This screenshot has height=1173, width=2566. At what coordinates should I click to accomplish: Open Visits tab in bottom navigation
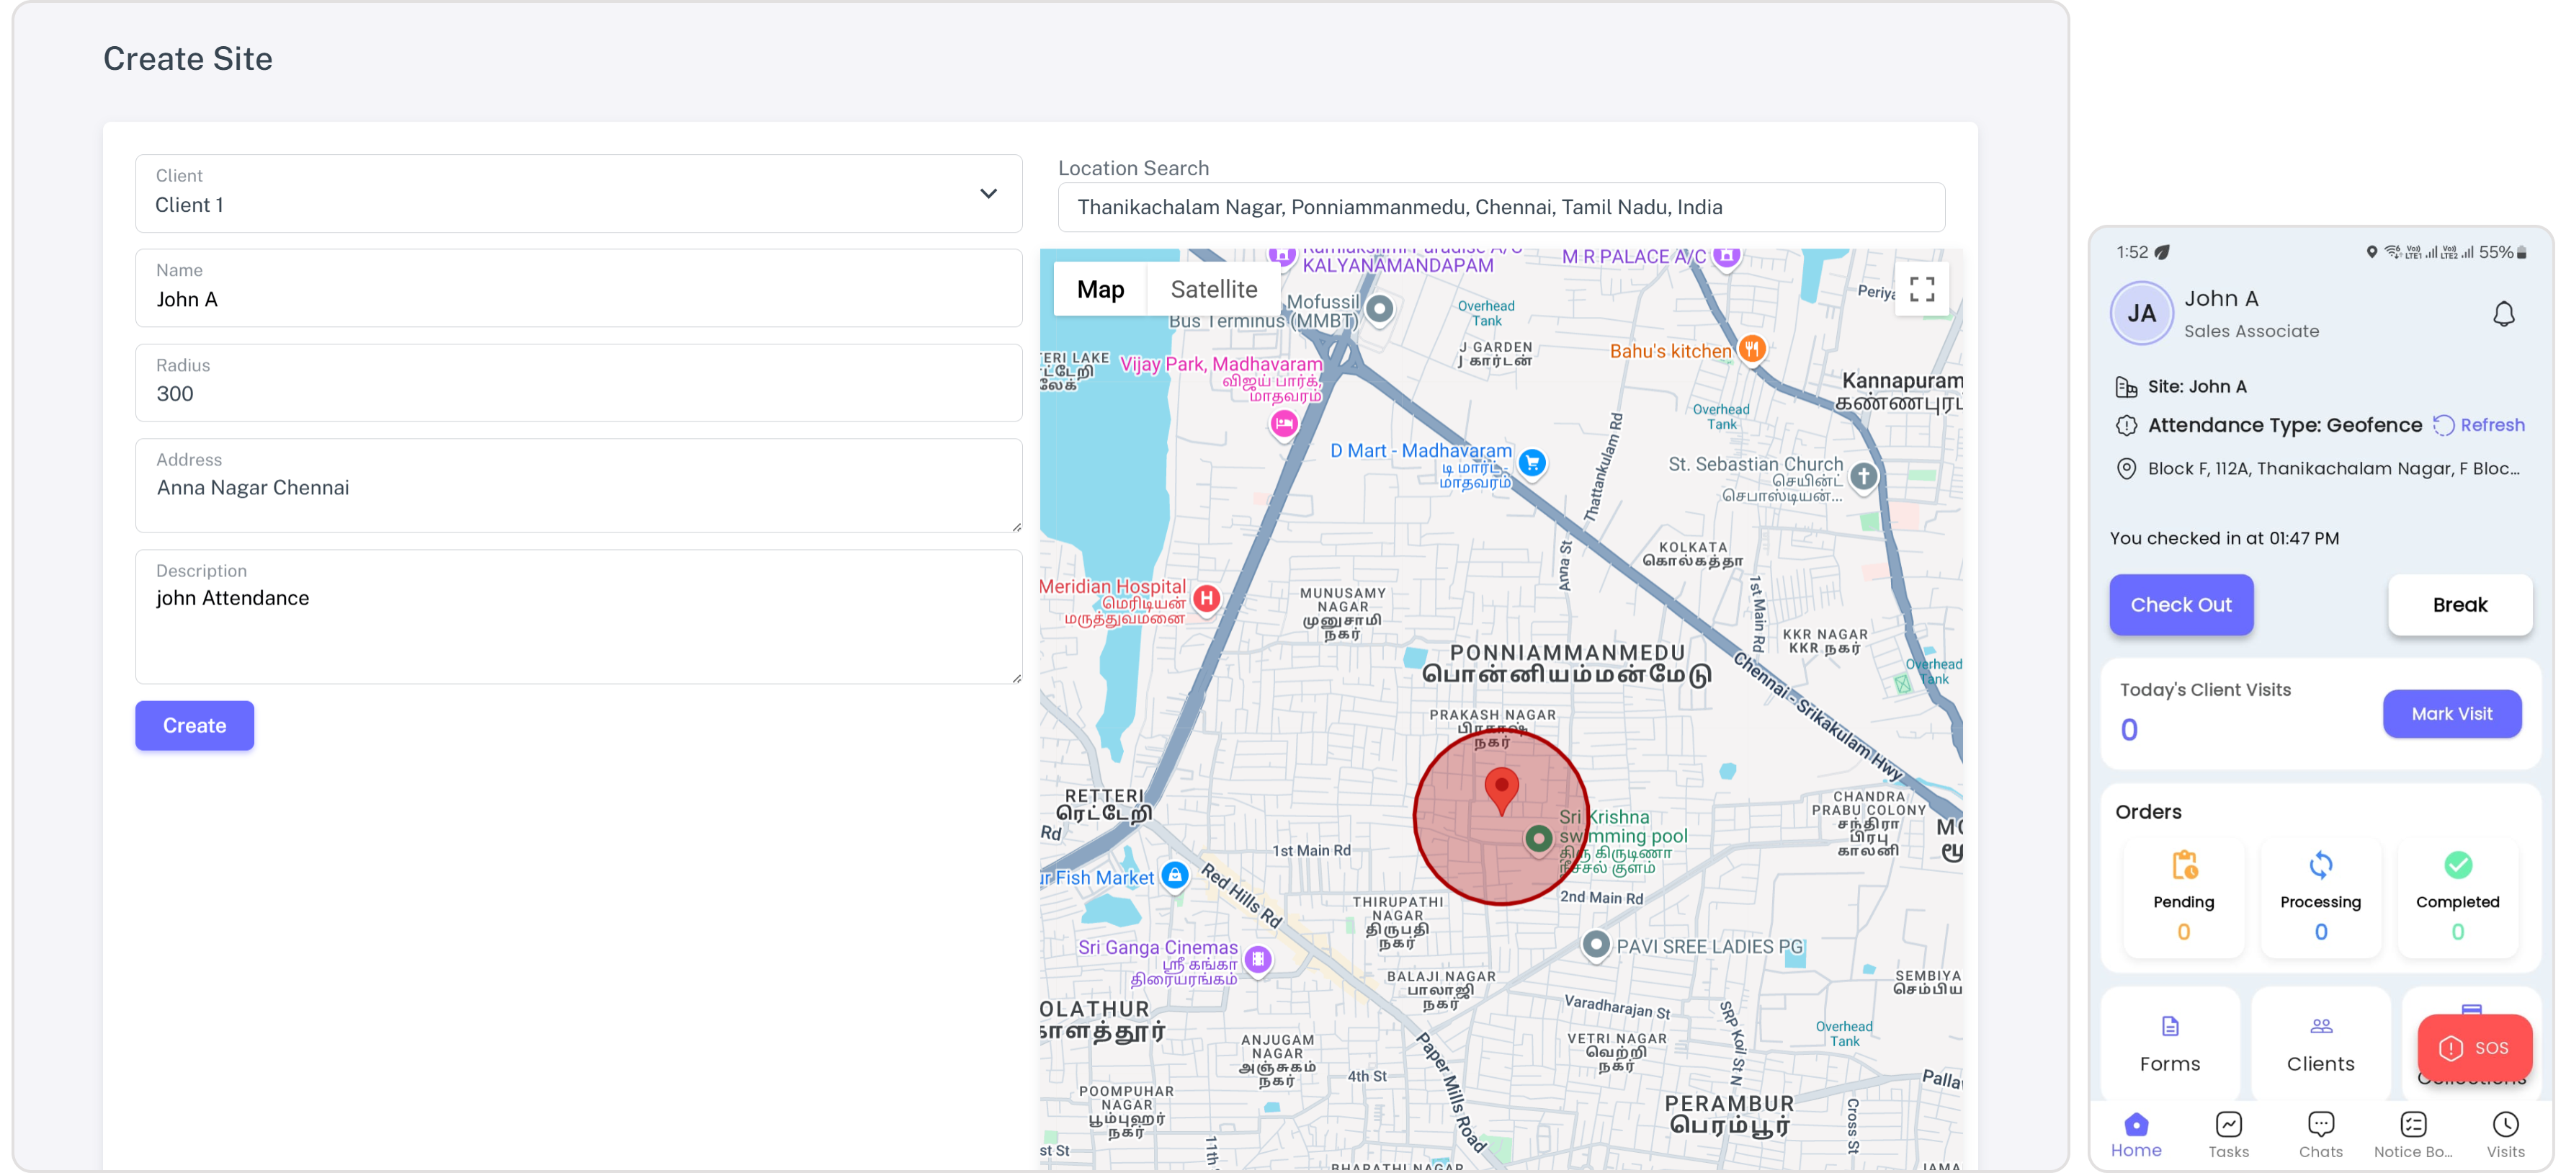[2505, 1135]
